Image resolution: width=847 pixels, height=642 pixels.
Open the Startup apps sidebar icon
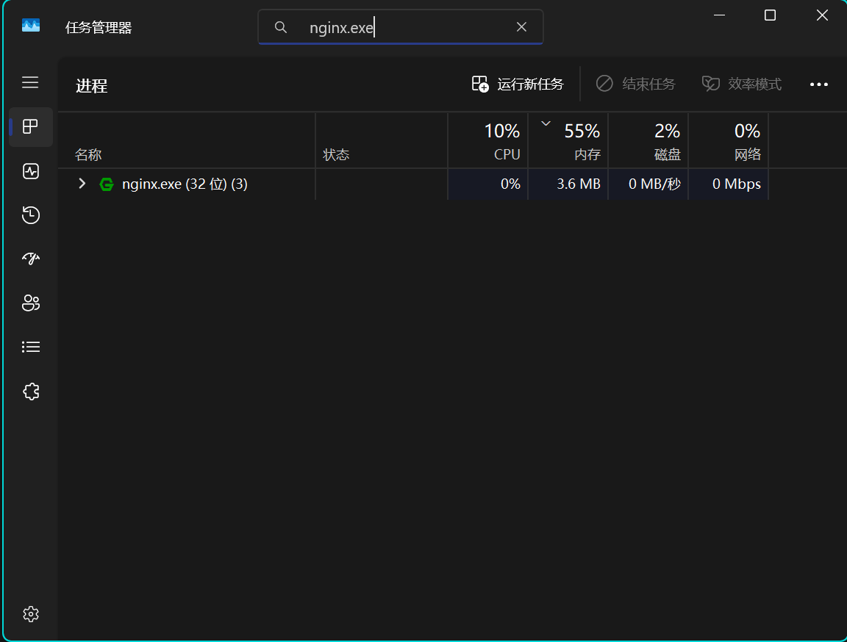pos(30,259)
